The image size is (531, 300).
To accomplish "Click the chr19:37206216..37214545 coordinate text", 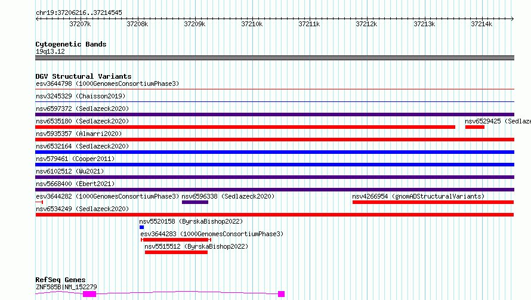I will (x=79, y=13).
